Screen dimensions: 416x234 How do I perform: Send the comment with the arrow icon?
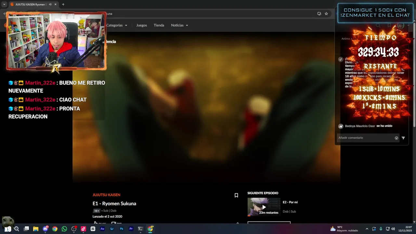pos(403,138)
